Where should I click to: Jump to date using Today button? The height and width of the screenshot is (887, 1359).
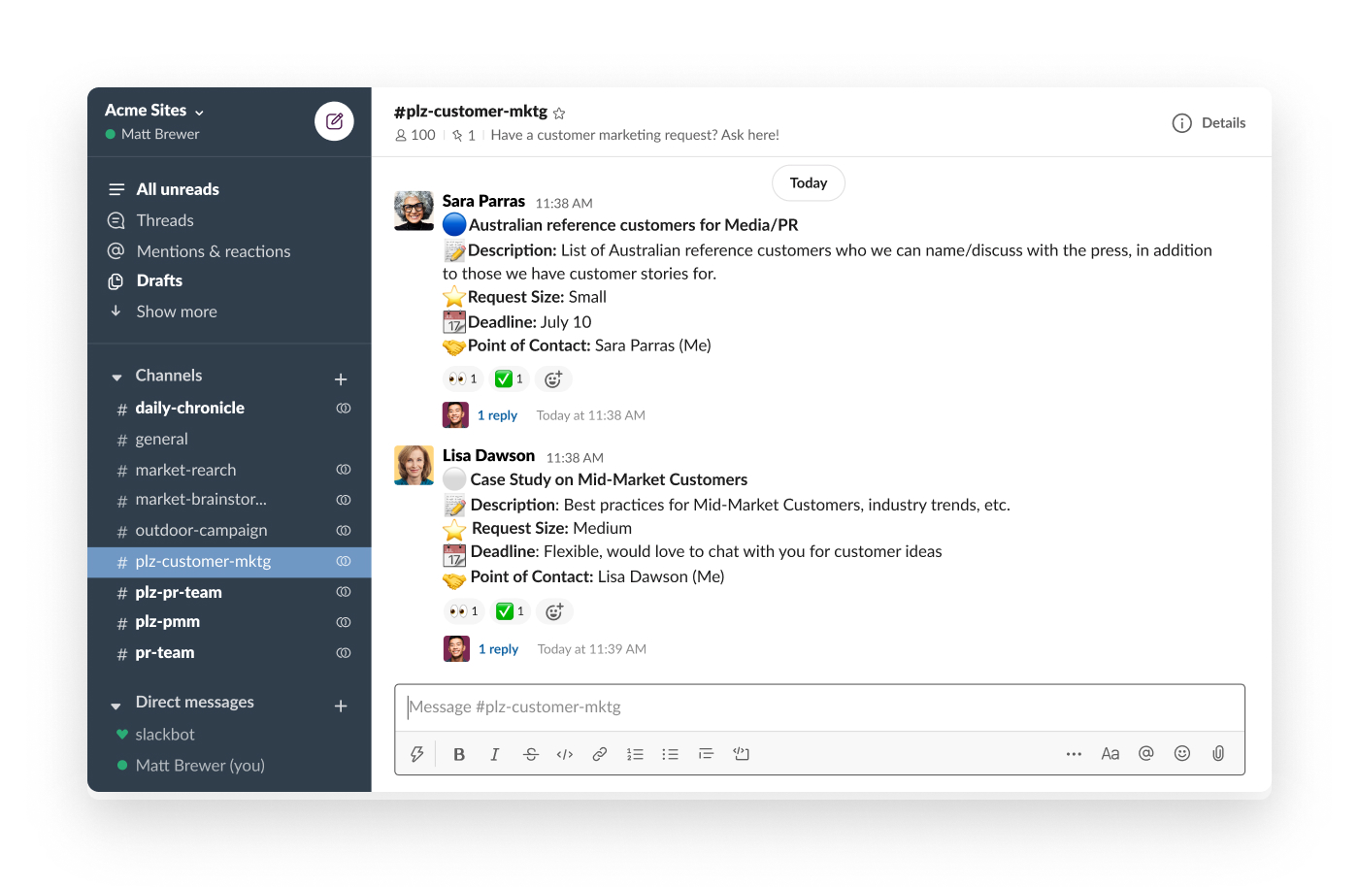click(809, 183)
